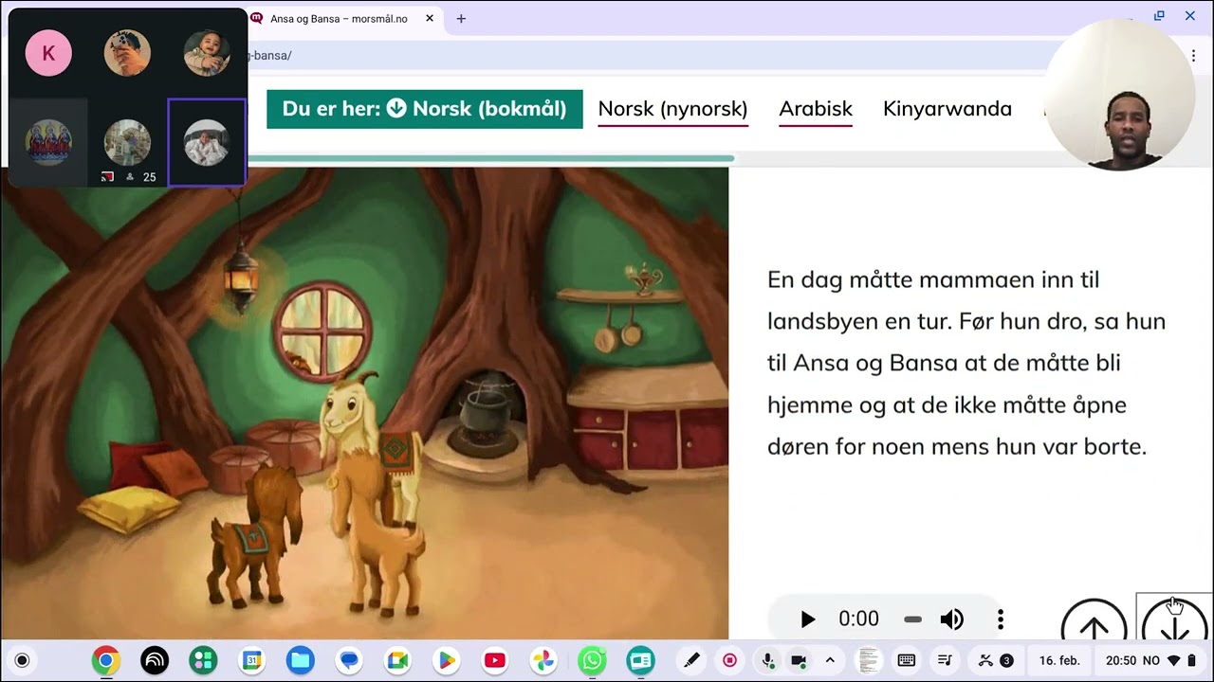1214x682 pixels.
Task: Expand the mic and camera controls chevron
Action: 830,660
